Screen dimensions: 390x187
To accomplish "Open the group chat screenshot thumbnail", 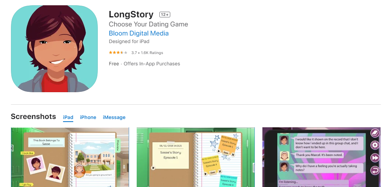I will coord(321,158).
